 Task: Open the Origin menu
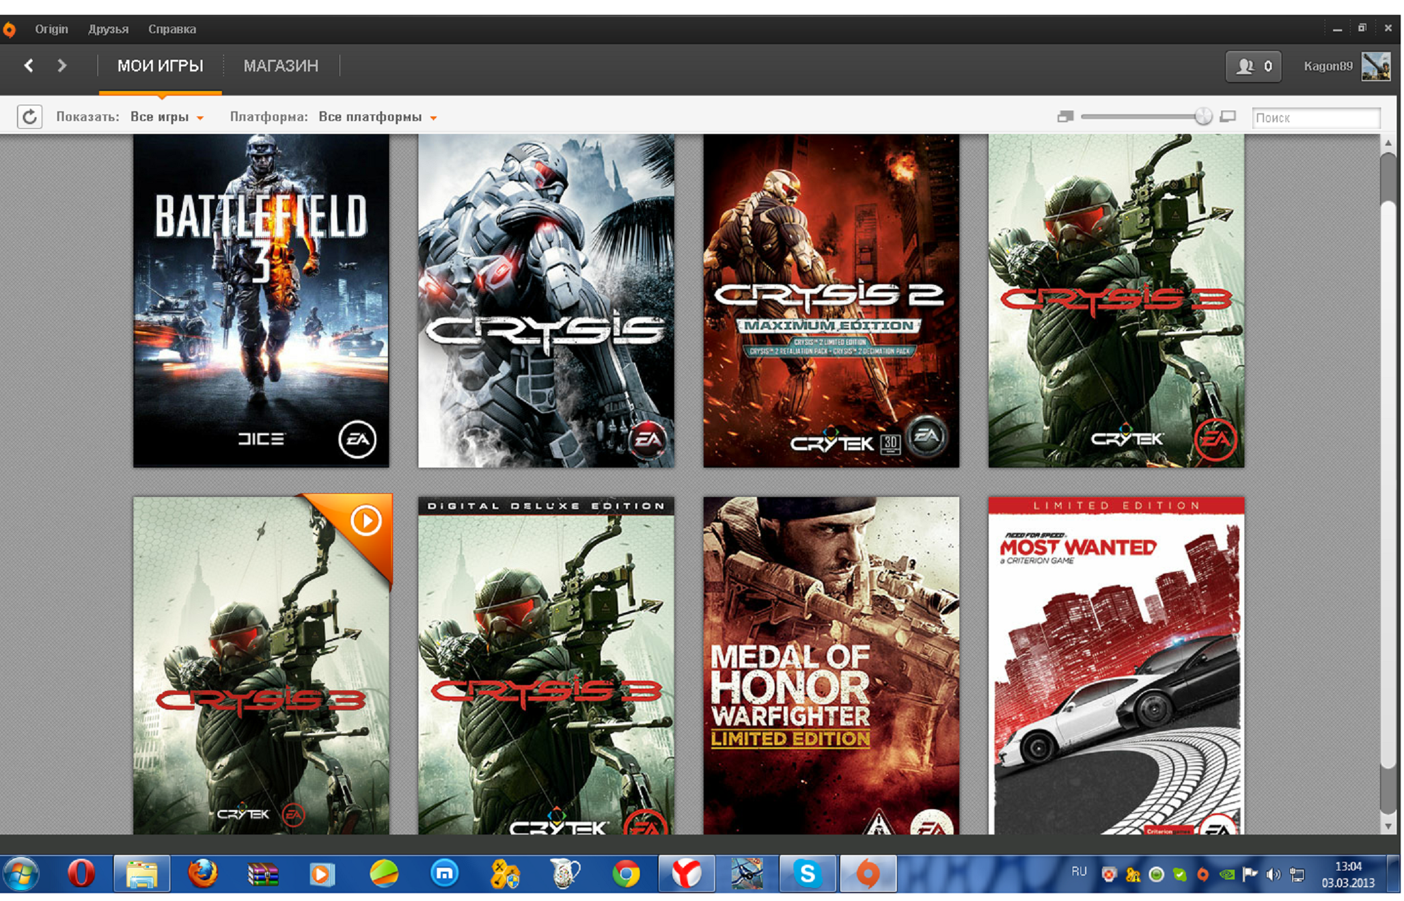coord(51,29)
